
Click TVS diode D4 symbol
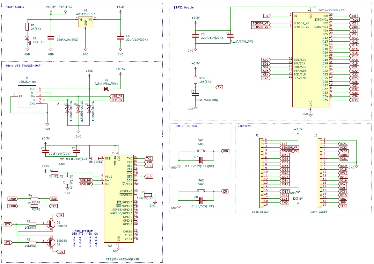click(x=90, y=109)
